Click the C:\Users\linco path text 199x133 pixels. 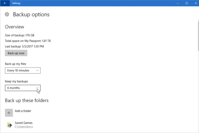(x=24, y=127)
